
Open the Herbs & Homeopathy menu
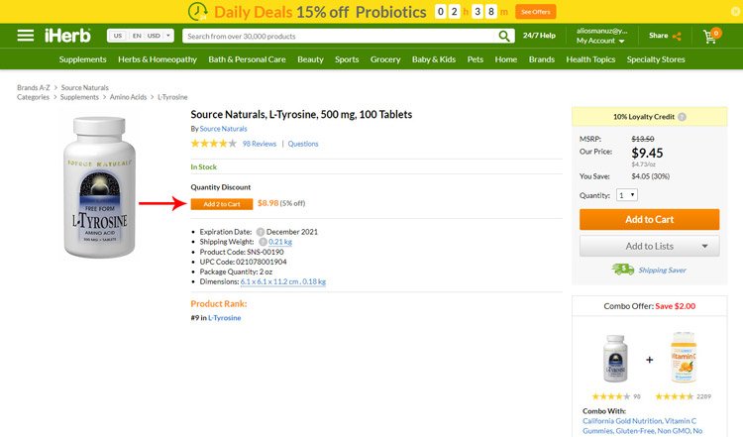(x=158, y=59)
